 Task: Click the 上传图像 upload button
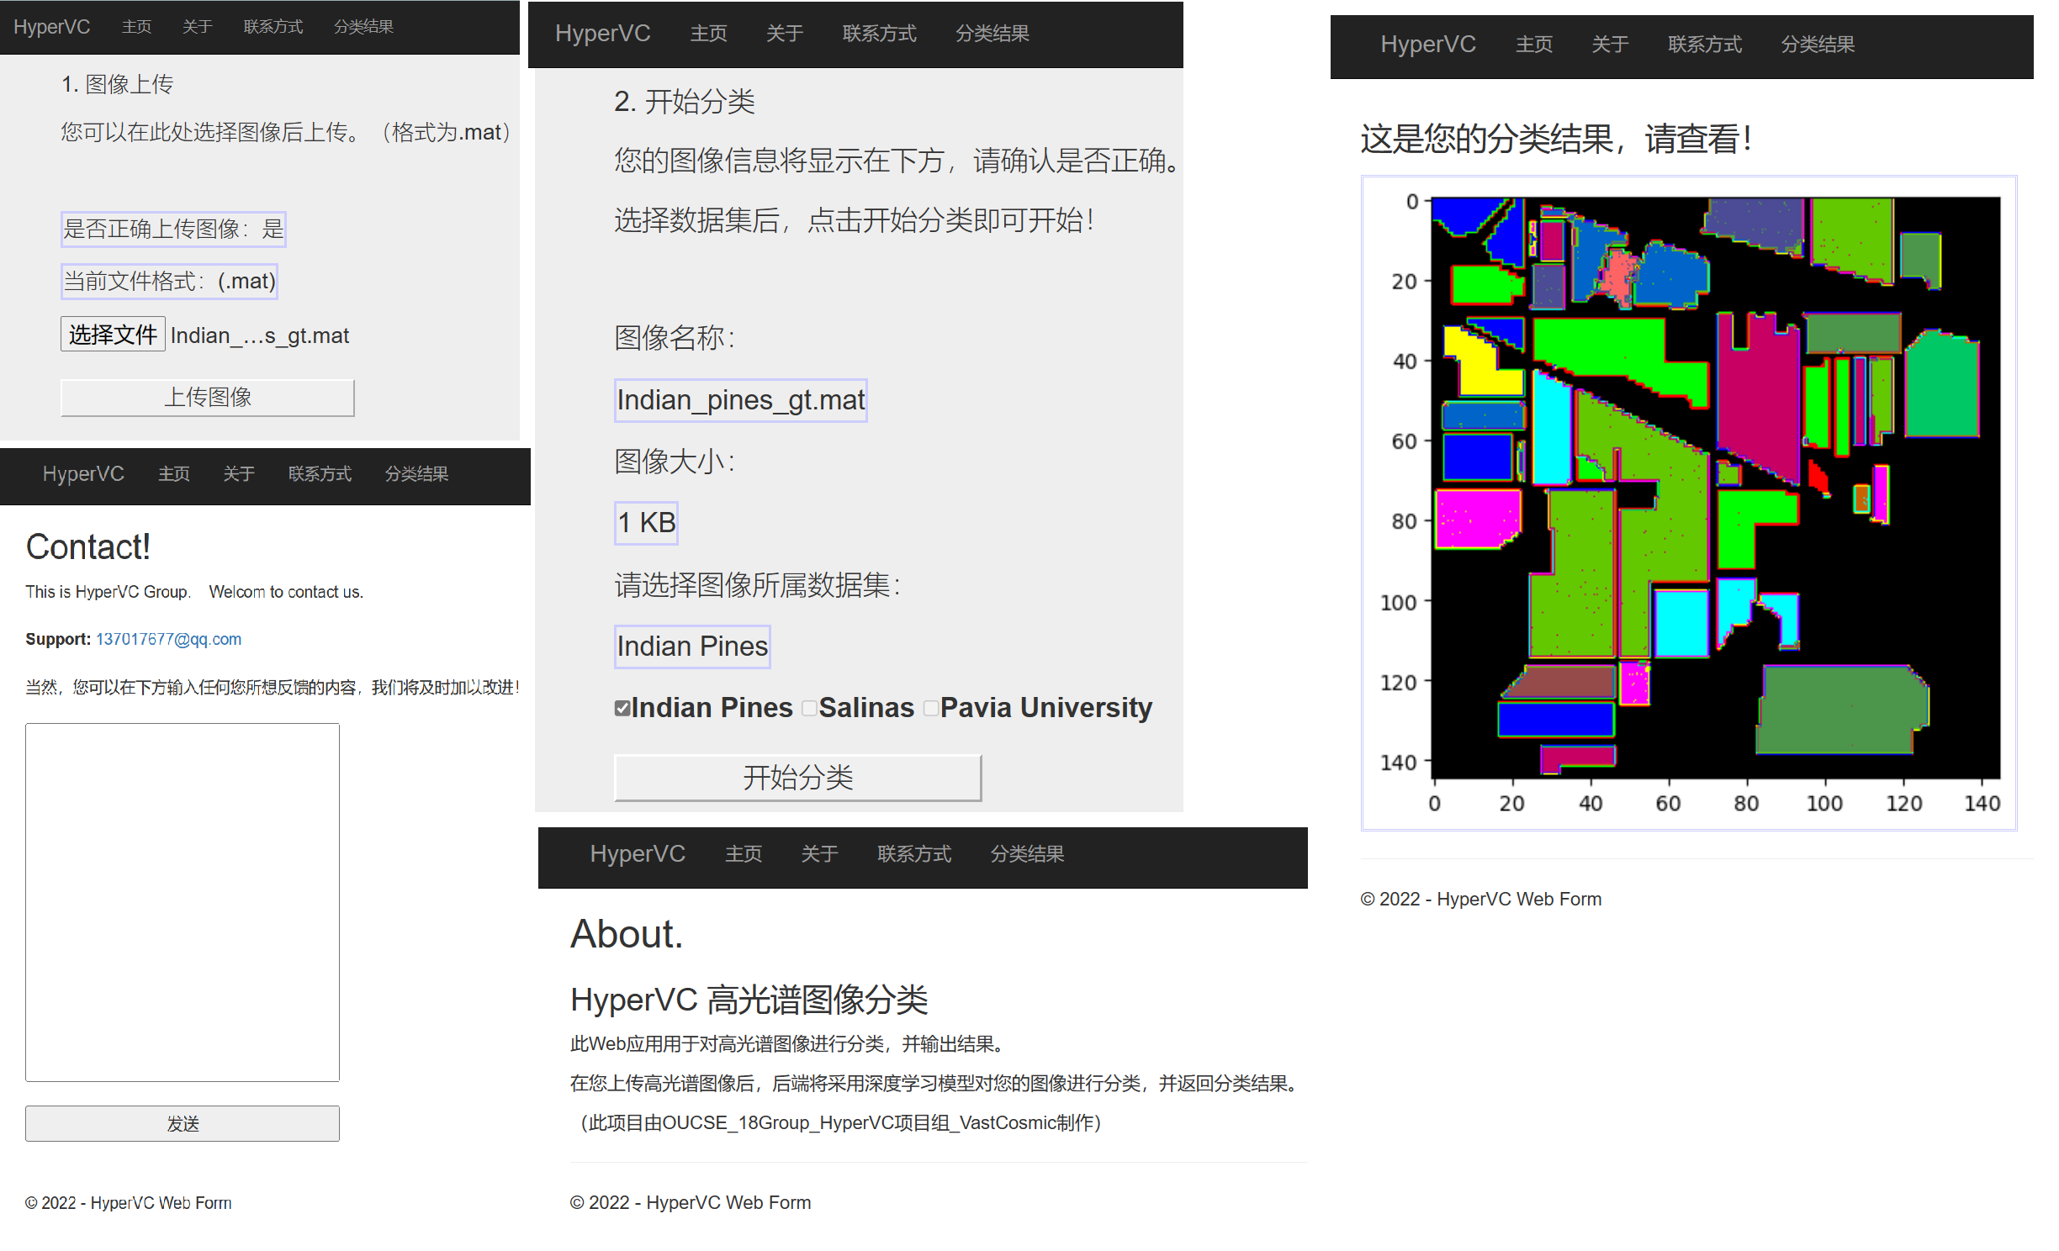click(x=207, y=397)
